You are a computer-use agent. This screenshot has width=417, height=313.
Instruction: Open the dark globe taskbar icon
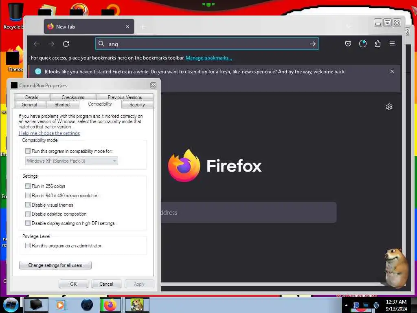click(x=87, y=305)
